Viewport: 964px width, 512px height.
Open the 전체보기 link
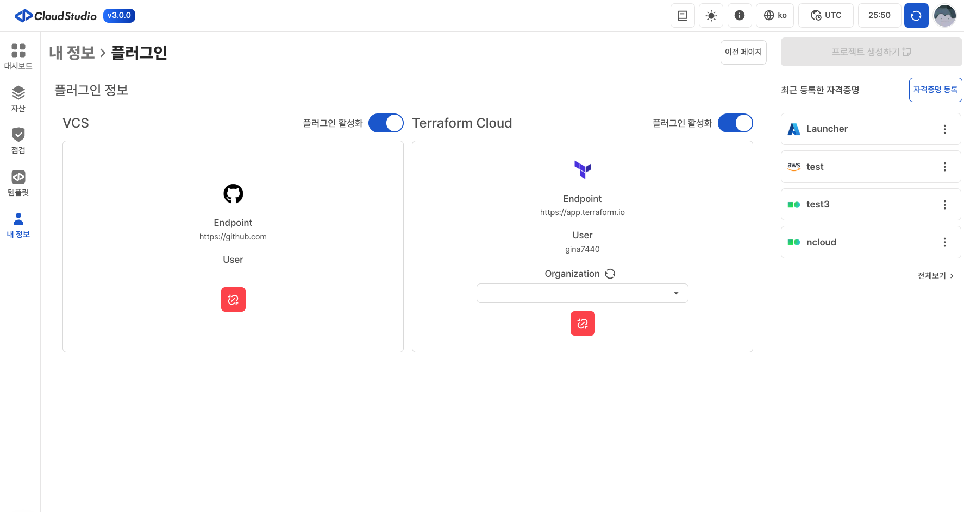point(935,276)
